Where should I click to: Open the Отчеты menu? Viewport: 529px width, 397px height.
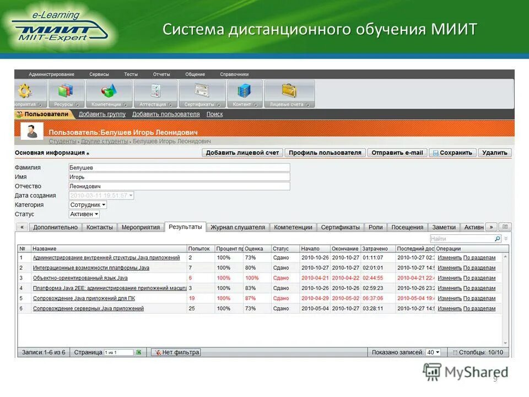pos(161,74)
